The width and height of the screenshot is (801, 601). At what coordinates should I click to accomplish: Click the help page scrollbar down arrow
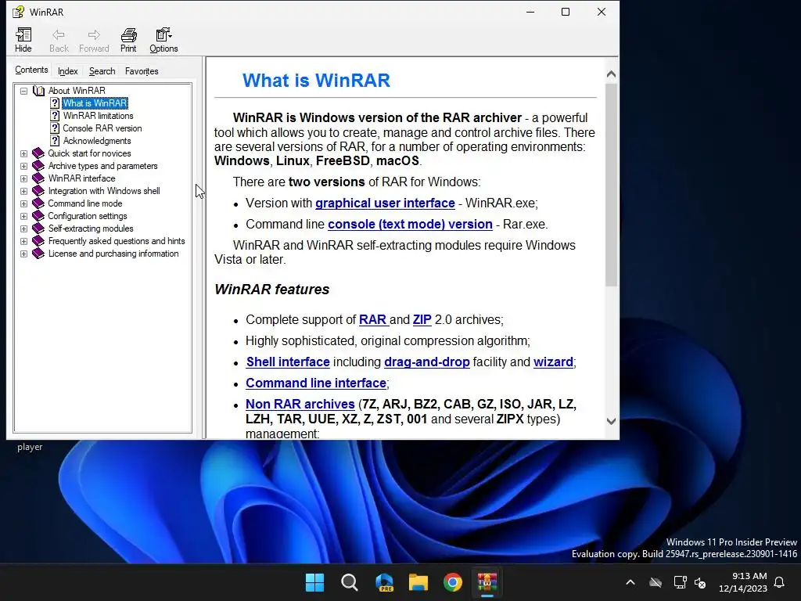pyautogui.click(x=611, y=422)
